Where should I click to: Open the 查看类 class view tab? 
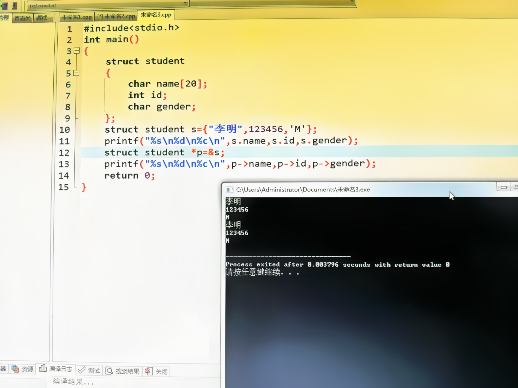(22, 18)
